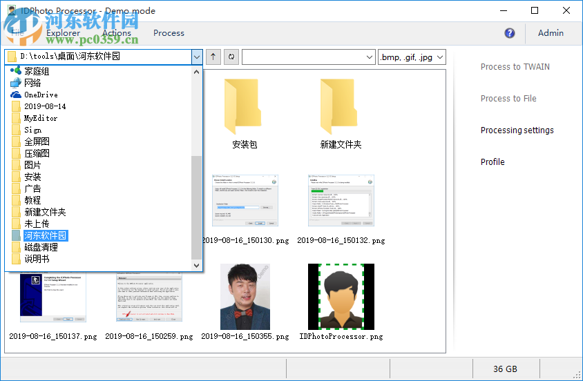Click the dropdown list scroll up arrow

[x=196, y=72]
